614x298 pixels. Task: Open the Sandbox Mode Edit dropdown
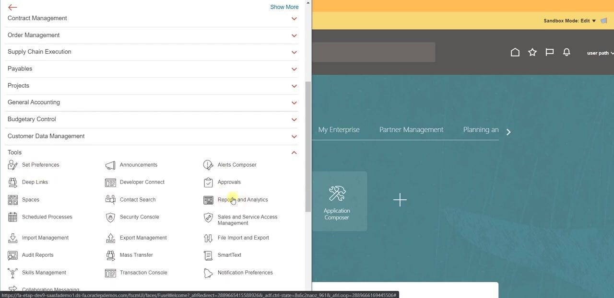click(570, 21)
